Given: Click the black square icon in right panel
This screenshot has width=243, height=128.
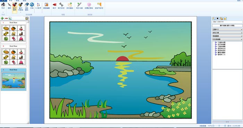Looking at the screenshot, I should tap(218, 19).
